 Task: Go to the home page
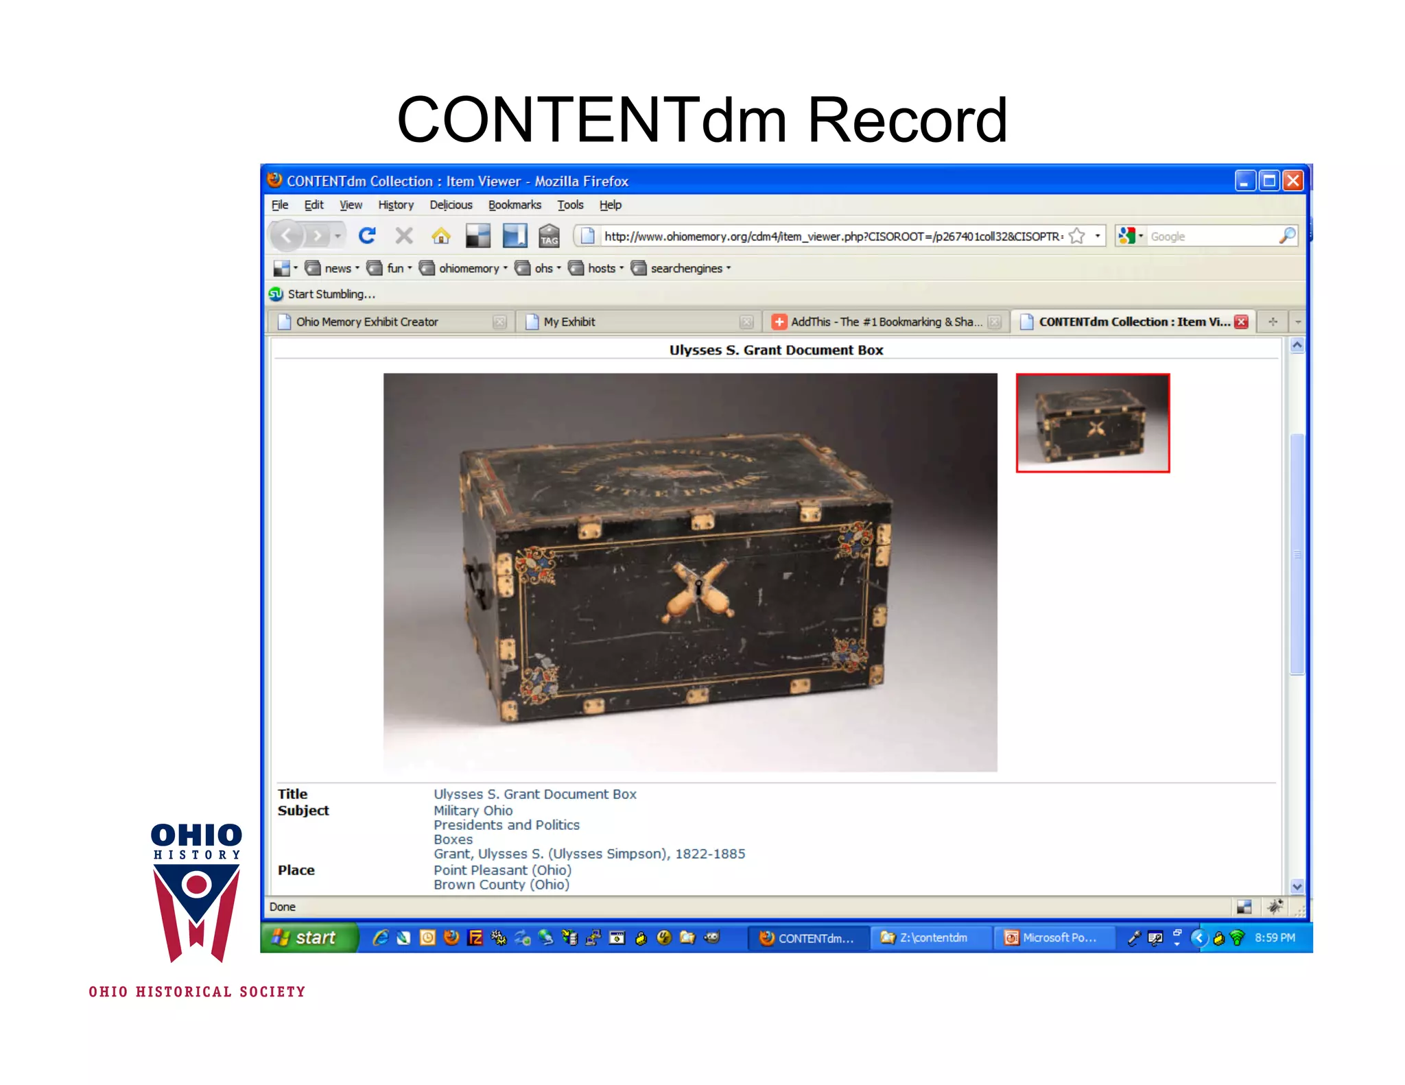[x=440, y=236]
